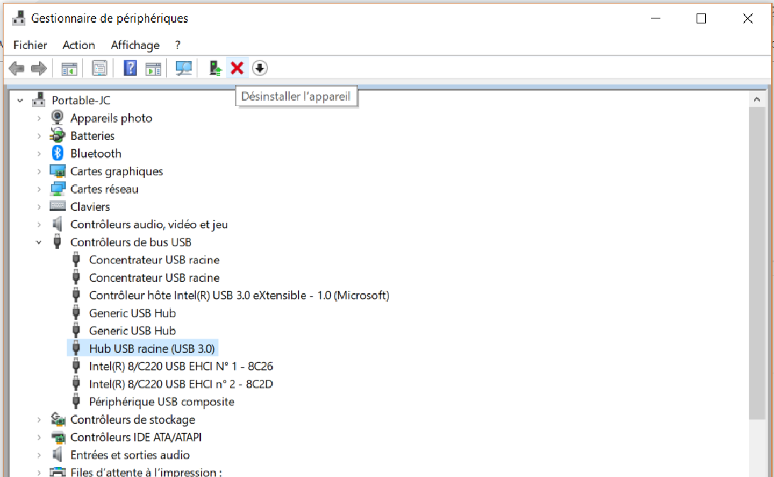This screenshot has height=477, width=774.
Task: Click the blue question mark help icon
Action: 130,68
